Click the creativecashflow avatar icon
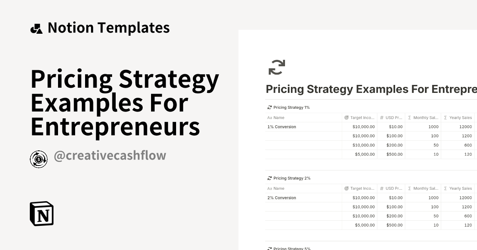Screen dimensions: 477x250 click(x=39, y=159)
